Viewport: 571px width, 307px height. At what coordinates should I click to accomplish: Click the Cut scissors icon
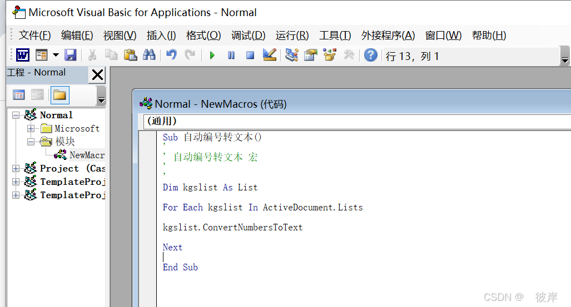tap(92, 56)
